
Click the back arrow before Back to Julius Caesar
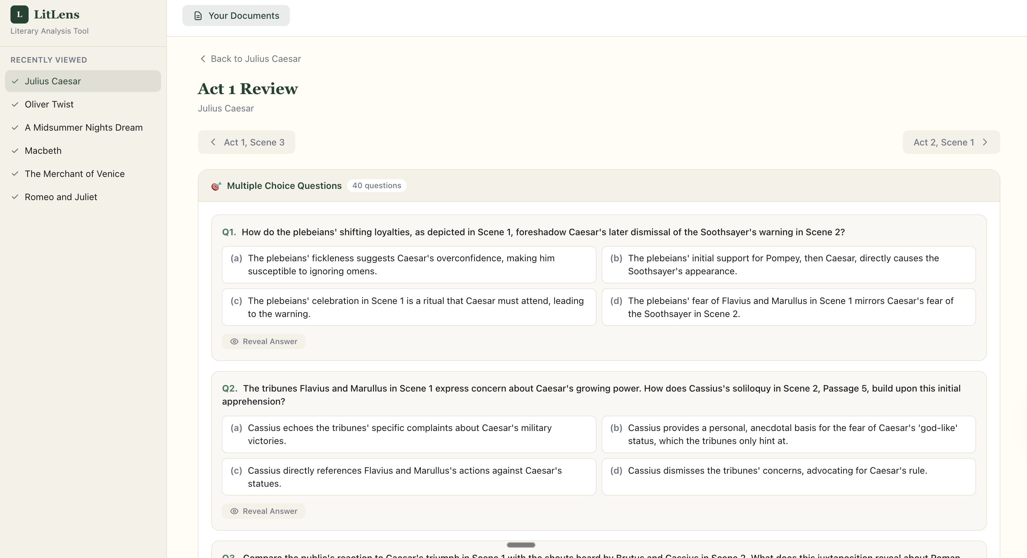[x=203, y=59]
